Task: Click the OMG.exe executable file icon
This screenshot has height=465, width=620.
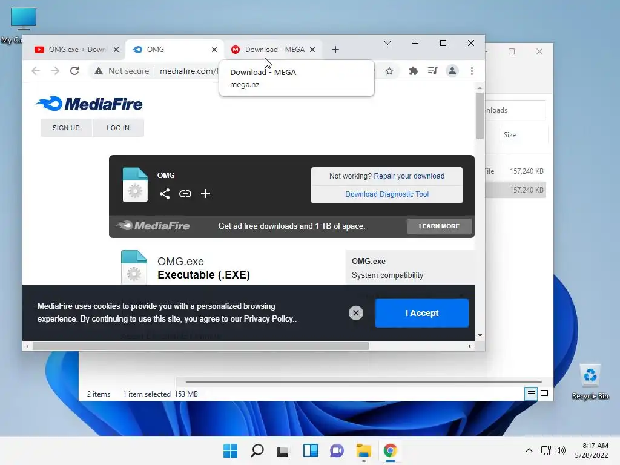Action: 134,267
